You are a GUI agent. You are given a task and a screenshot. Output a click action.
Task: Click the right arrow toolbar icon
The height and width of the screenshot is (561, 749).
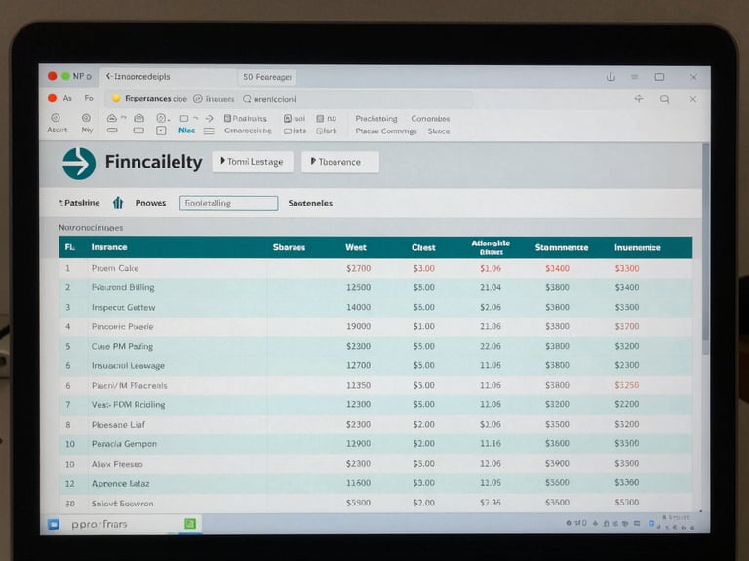tap(210, 118)
